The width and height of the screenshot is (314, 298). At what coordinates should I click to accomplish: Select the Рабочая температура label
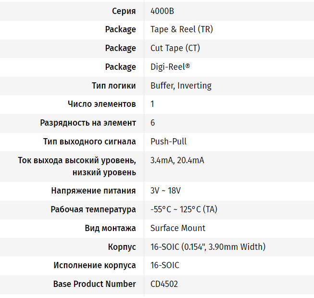[93, 209]
